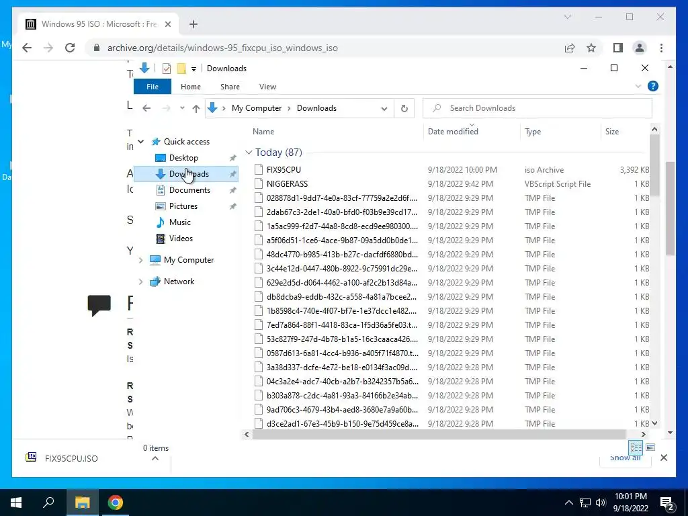Open a new Chrome tab

point(193,24)
